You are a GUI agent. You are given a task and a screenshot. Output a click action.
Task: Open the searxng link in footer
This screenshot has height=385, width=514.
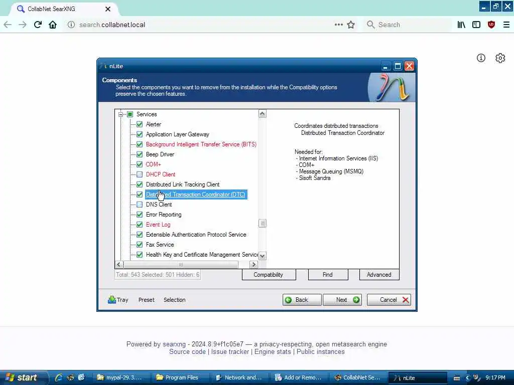[x=174, y=344]
